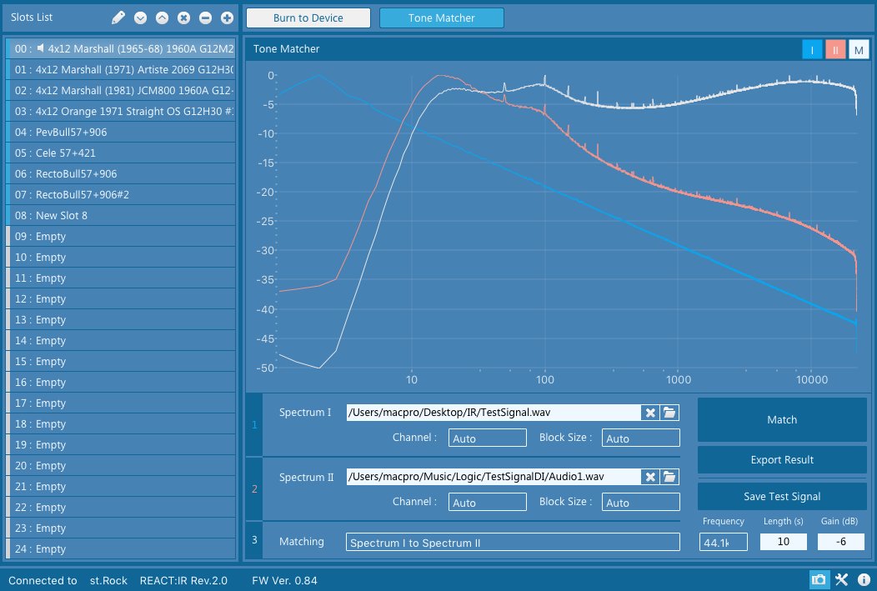Open the info icon in status bar
Image resolution: width=877 pixels, height=591 pixels.
pyautogui.click(x=864, y=580)
